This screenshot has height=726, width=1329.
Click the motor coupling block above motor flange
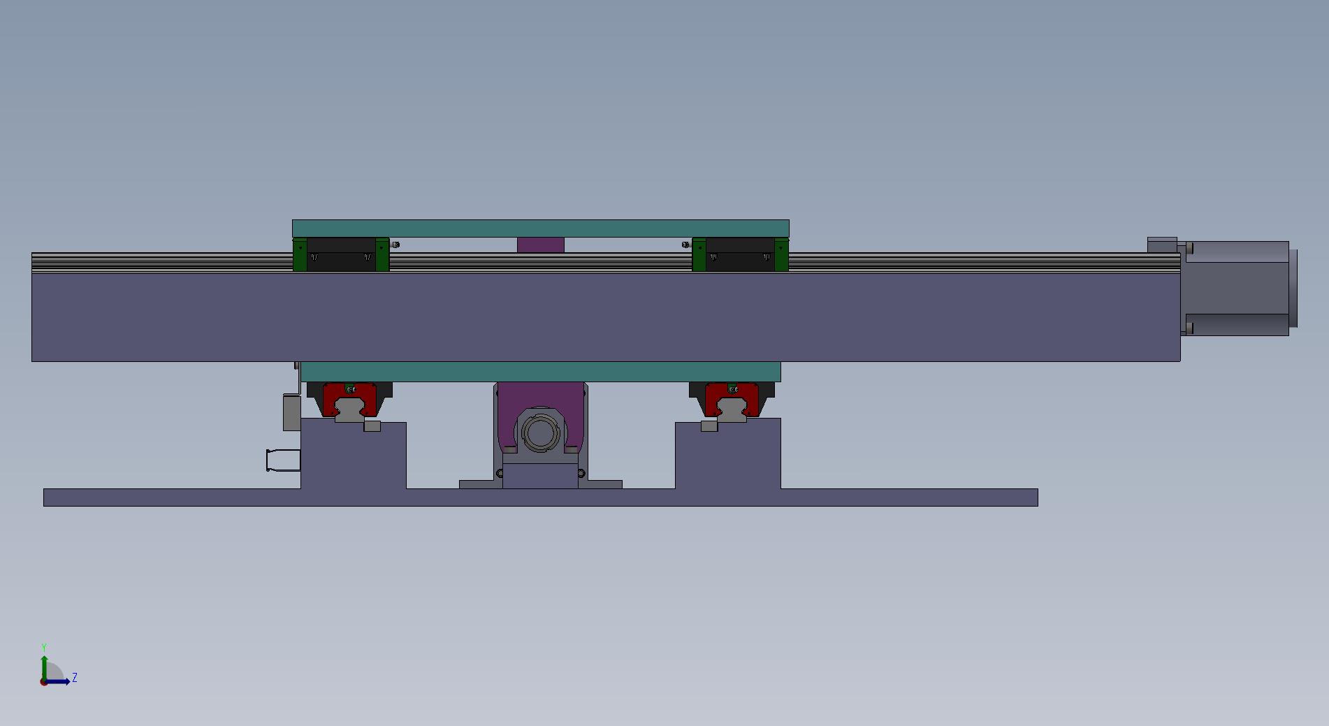1162,245
